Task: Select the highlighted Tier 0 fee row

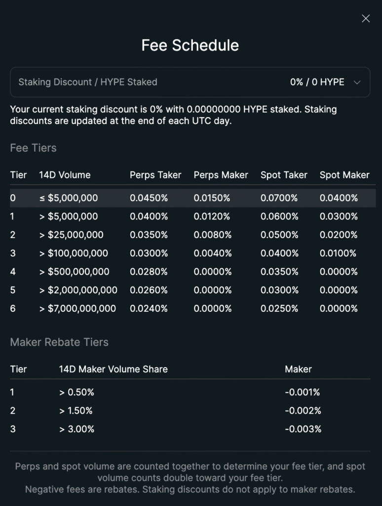Action: tap(192, 198)
